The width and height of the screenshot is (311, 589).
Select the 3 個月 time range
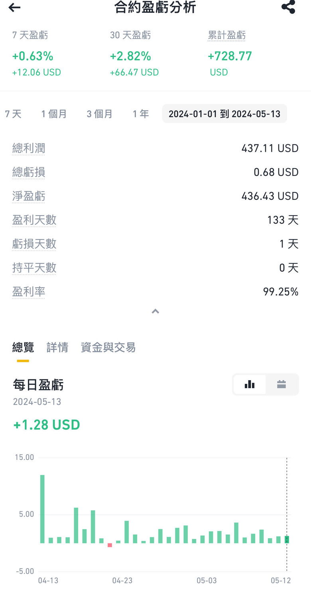pos(100,114)
